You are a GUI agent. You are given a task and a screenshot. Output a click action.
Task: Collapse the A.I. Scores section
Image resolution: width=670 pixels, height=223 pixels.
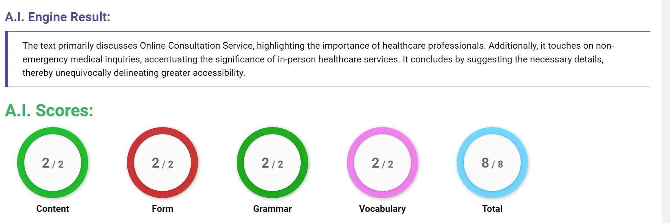tap(49, 110)
